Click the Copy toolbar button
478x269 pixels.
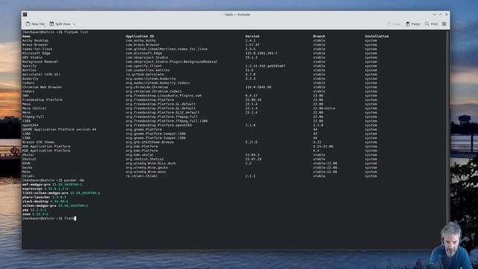pyautogui.click(x=394, y=24)
